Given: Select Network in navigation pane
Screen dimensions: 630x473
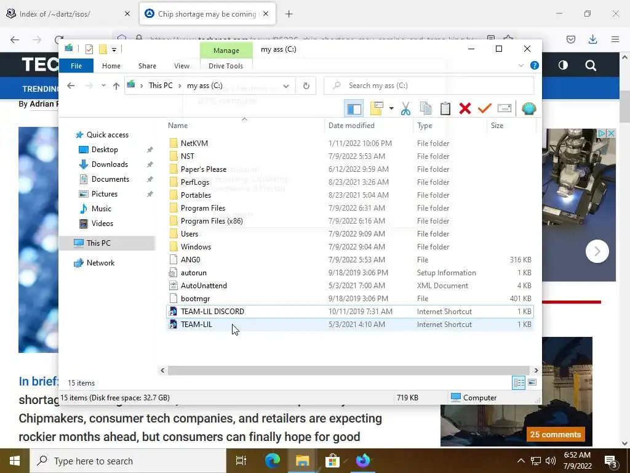Looking at the screenshot, I should coord(100,262).
